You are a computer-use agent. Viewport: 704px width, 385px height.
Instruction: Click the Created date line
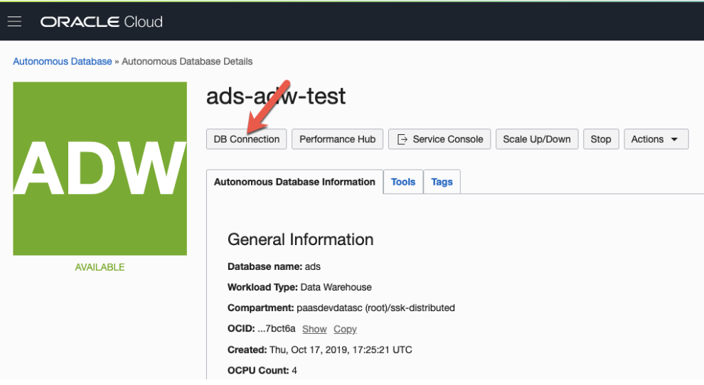pos(320,349)
